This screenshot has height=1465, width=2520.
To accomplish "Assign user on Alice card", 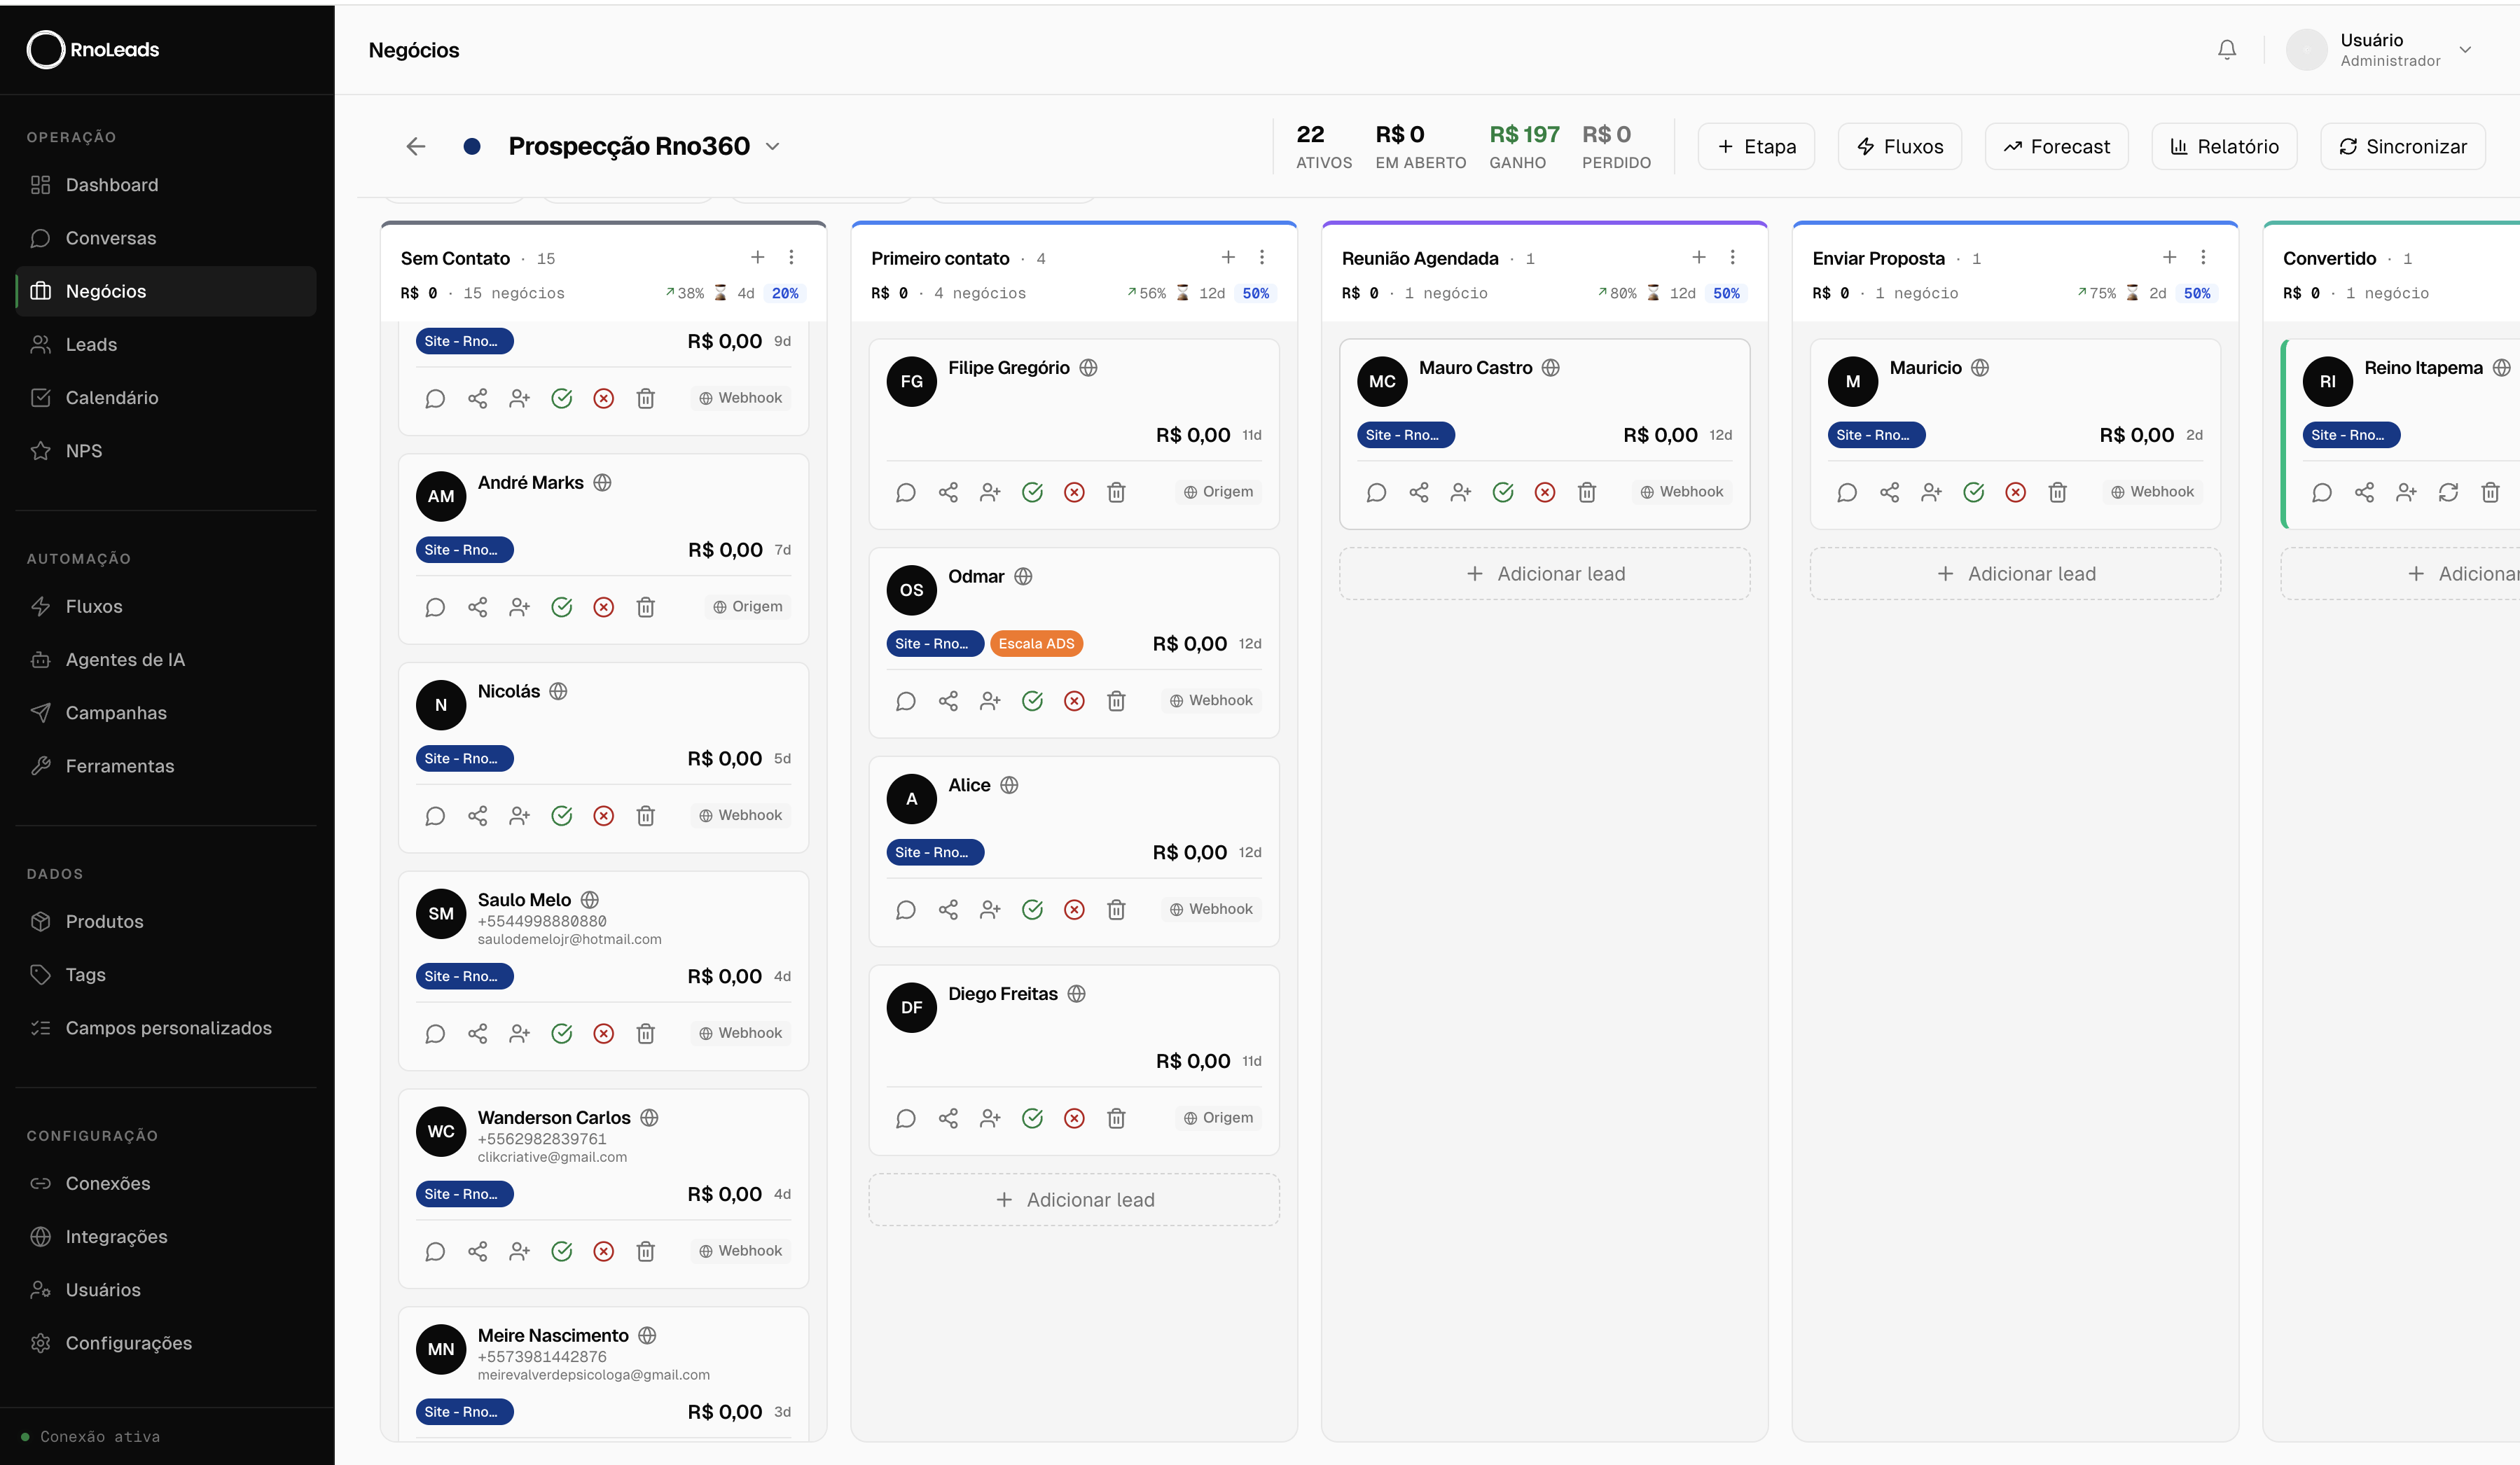I will pos(990,910).
